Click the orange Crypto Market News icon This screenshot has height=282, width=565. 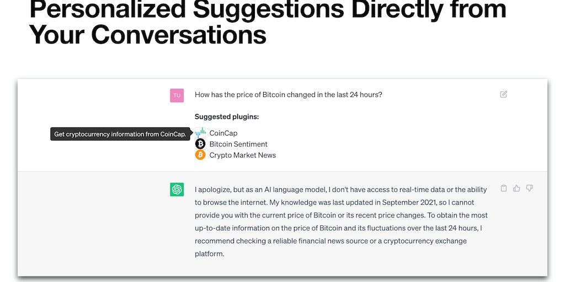pyautogui.click(x=200, y=155)
